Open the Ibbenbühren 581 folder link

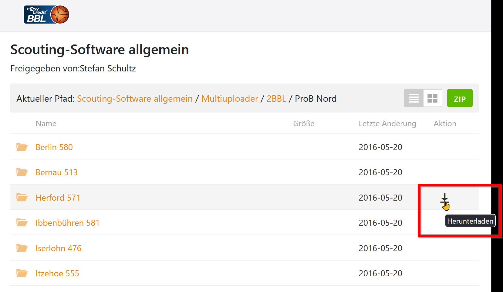(67, 223)
